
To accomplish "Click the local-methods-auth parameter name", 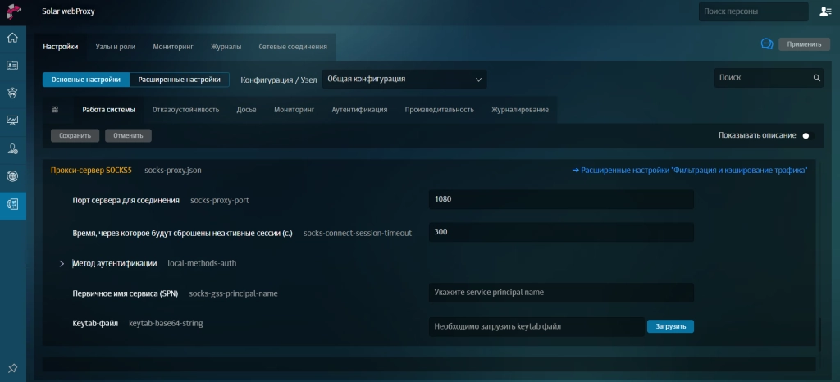I will click(202, 263).
